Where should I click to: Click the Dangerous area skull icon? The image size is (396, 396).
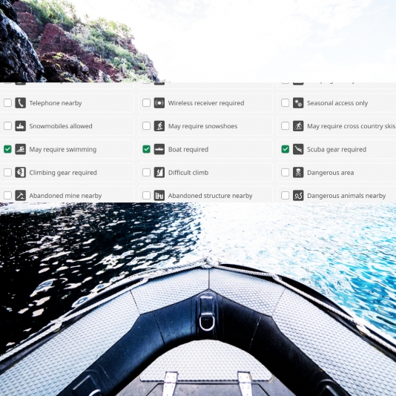coord(298,173)
